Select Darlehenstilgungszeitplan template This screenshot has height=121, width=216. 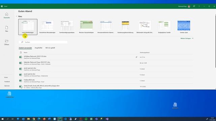[67, 27]
